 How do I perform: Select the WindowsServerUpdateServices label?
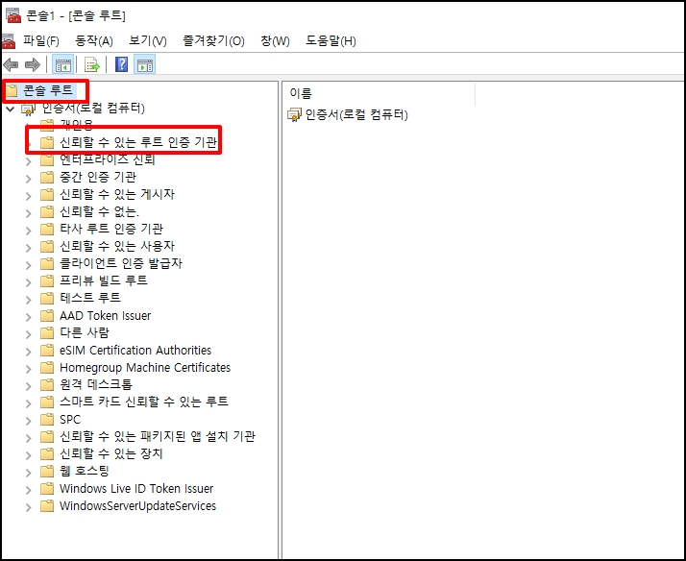(x=137, y=506)
